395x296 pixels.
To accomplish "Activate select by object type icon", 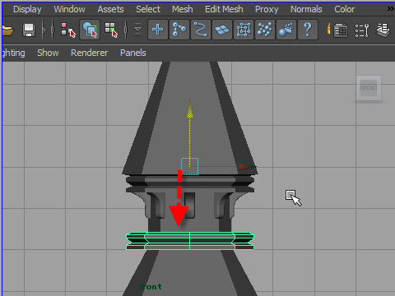I will tap(90, 30).
